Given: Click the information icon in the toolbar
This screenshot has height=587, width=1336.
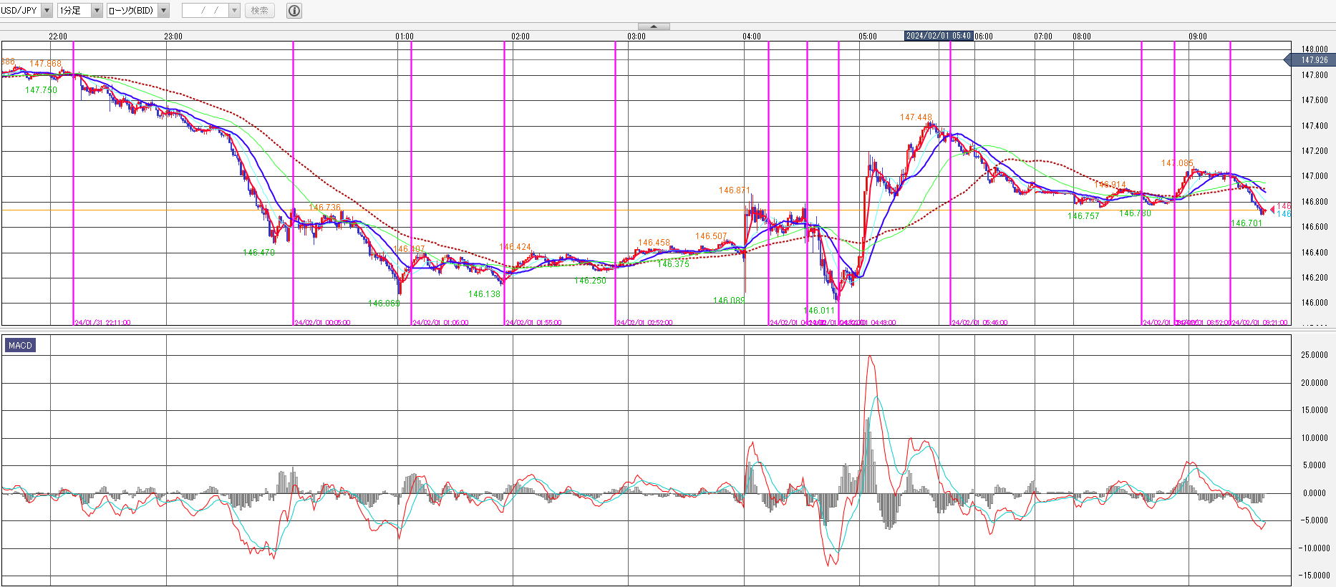Looking at the screenshot, I should tap(294, 11).
